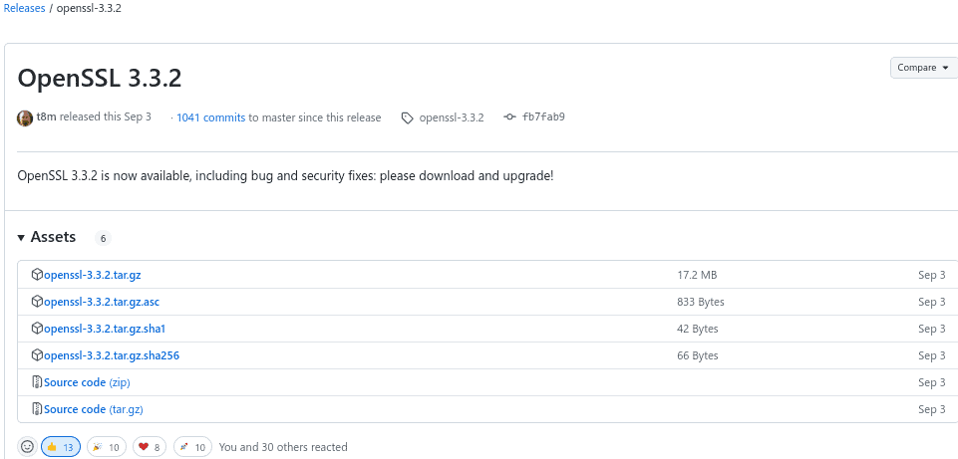Open the emoji reaction picker

pos(28,447)
